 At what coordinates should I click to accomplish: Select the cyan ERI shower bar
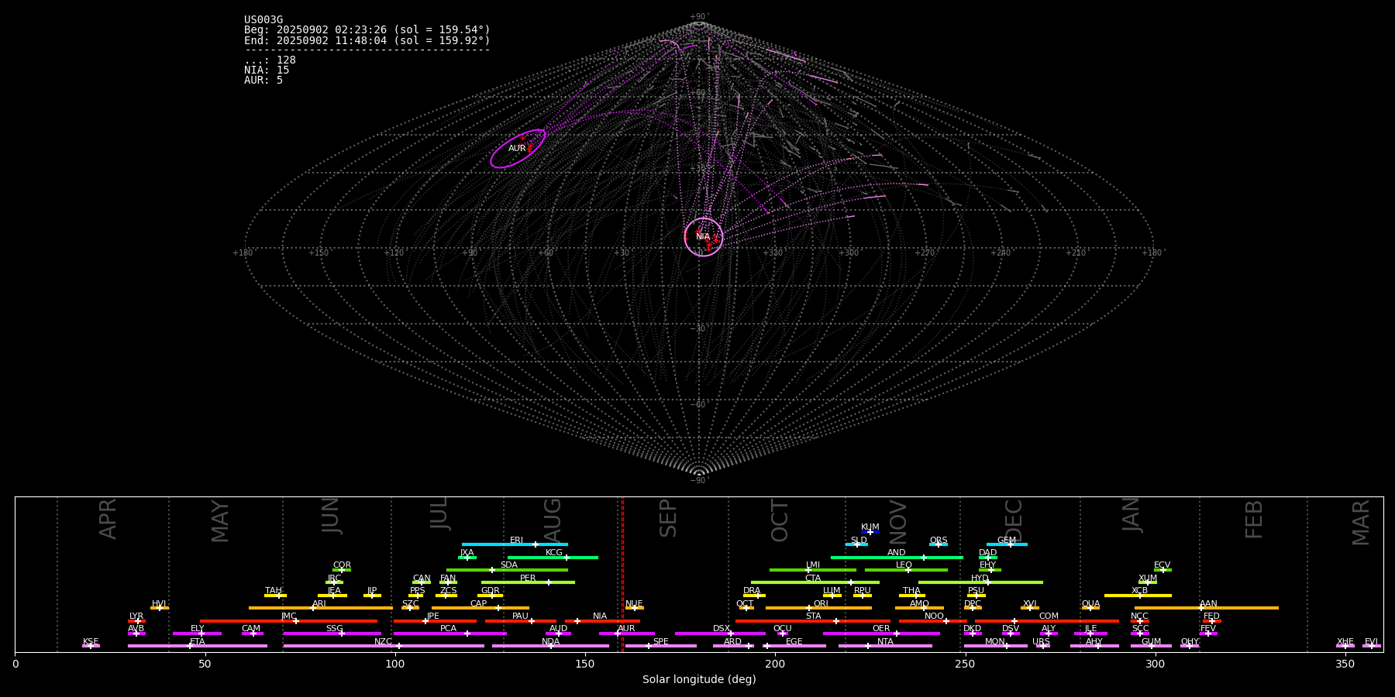515,544
